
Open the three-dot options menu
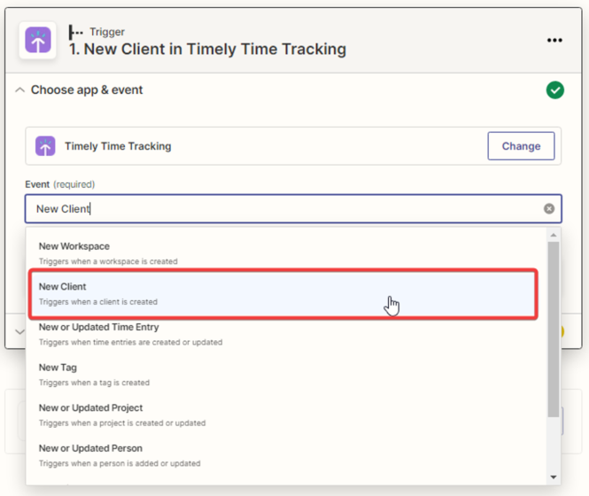(554, 40)
